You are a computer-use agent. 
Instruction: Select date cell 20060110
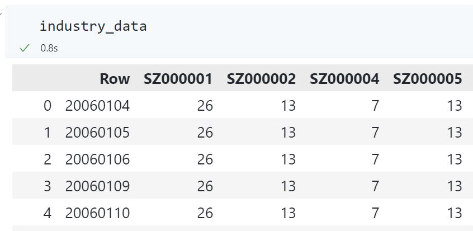pyautogui.click(x=97, y=213)
